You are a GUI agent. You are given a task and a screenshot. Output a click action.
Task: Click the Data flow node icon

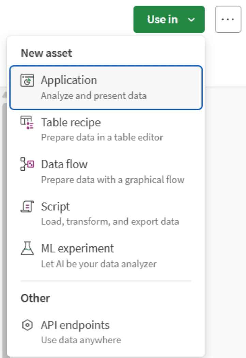27,165
